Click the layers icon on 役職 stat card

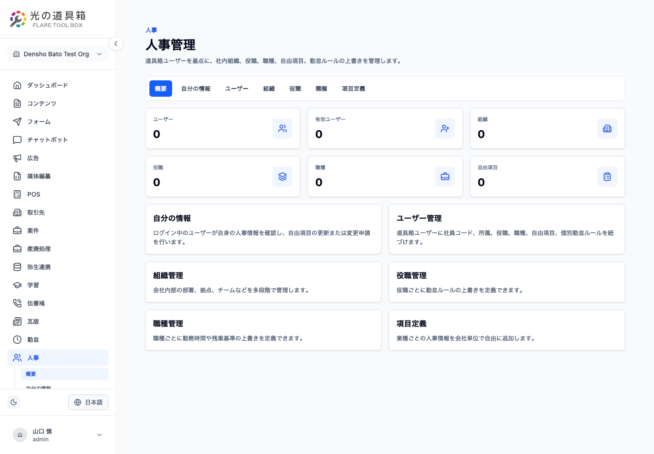(x=282, y=177)
